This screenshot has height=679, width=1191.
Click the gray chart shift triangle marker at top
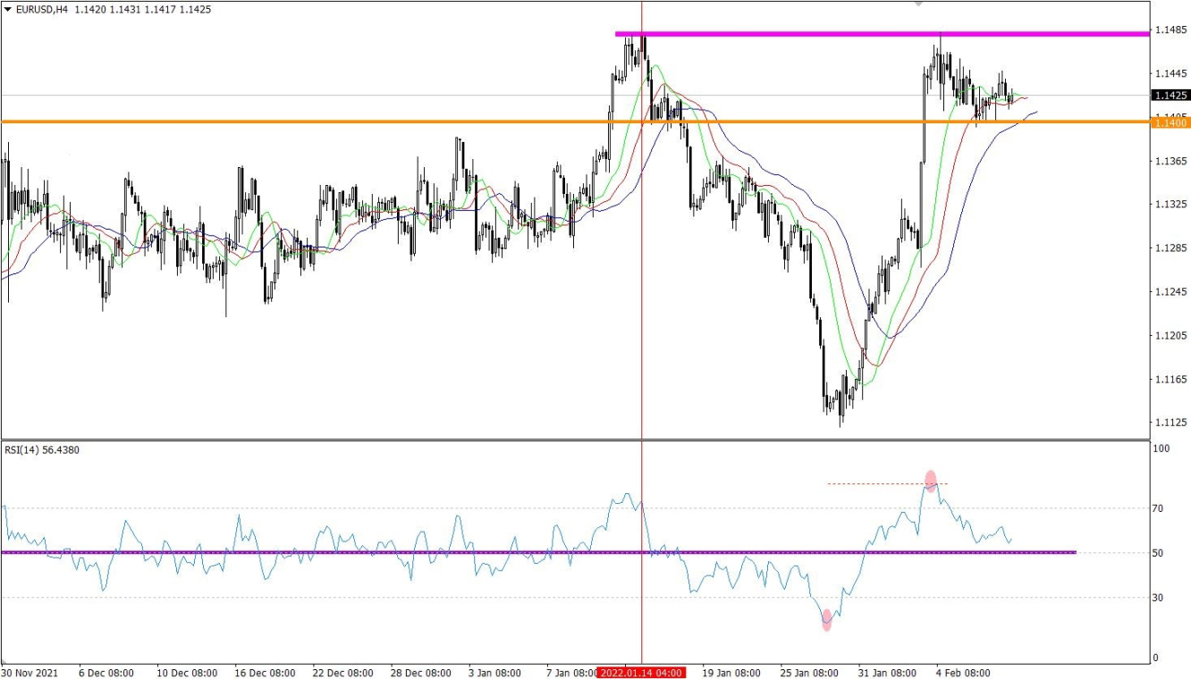click(x=917, y=4)
